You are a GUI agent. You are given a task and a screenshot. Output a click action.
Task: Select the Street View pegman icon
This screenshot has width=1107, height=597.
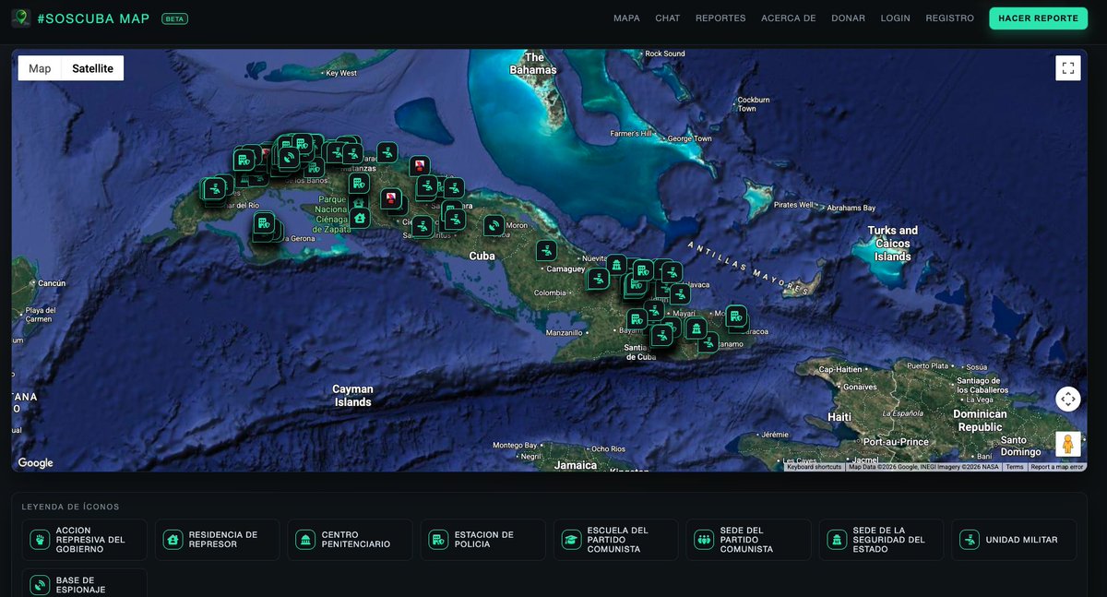point(1068,444)
